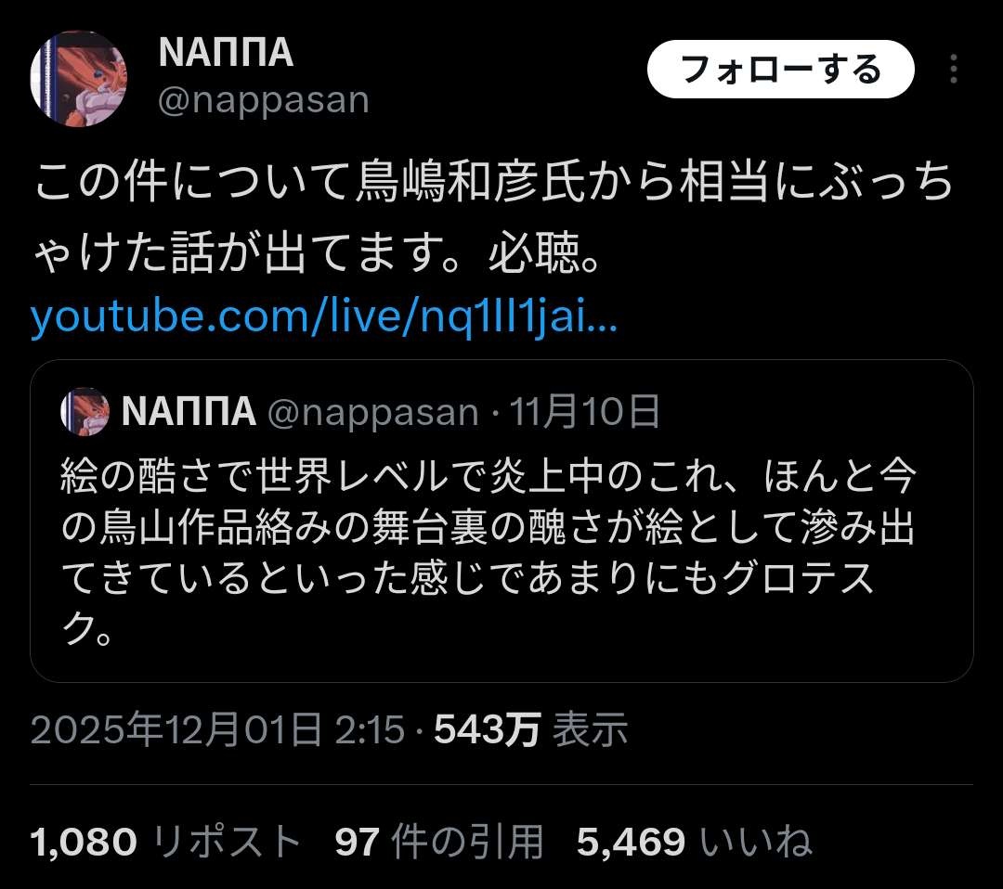Open the @nappasan handle under header name
Viewport: 1003px width, 889px height.
point(264,100)
